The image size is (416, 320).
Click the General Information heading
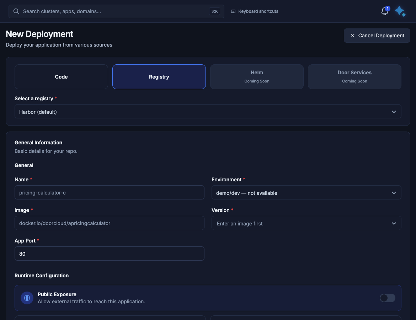point(38,143)
